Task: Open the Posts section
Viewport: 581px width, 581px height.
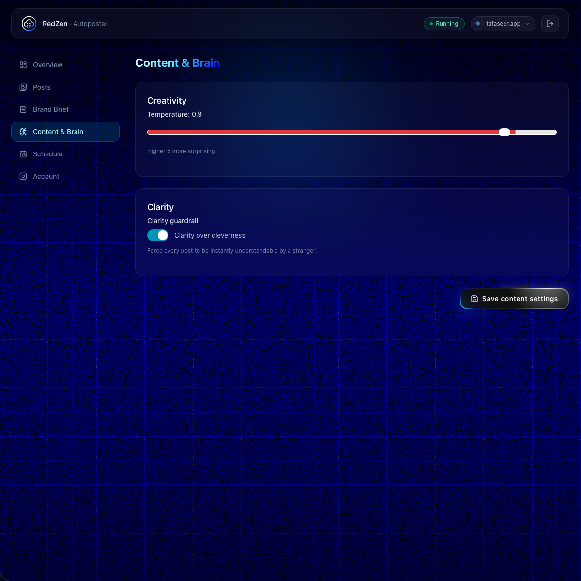Action: coord(65,87)
